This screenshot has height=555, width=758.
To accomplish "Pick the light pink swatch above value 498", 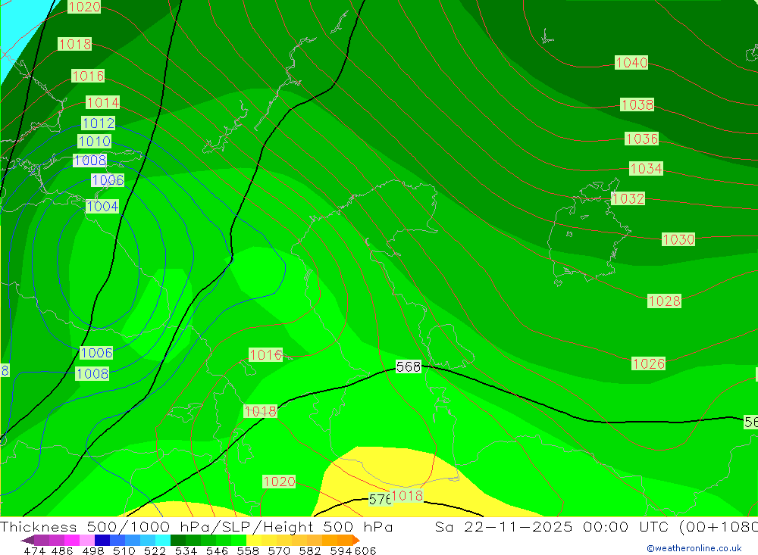I will [87, 540].
